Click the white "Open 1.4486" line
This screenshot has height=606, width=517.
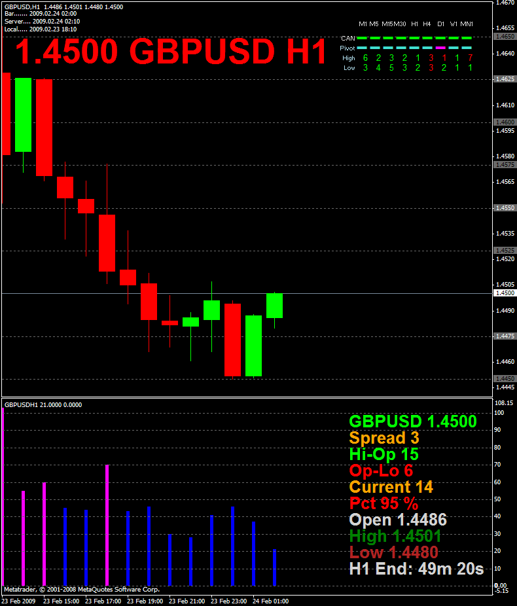click(398, 520)
